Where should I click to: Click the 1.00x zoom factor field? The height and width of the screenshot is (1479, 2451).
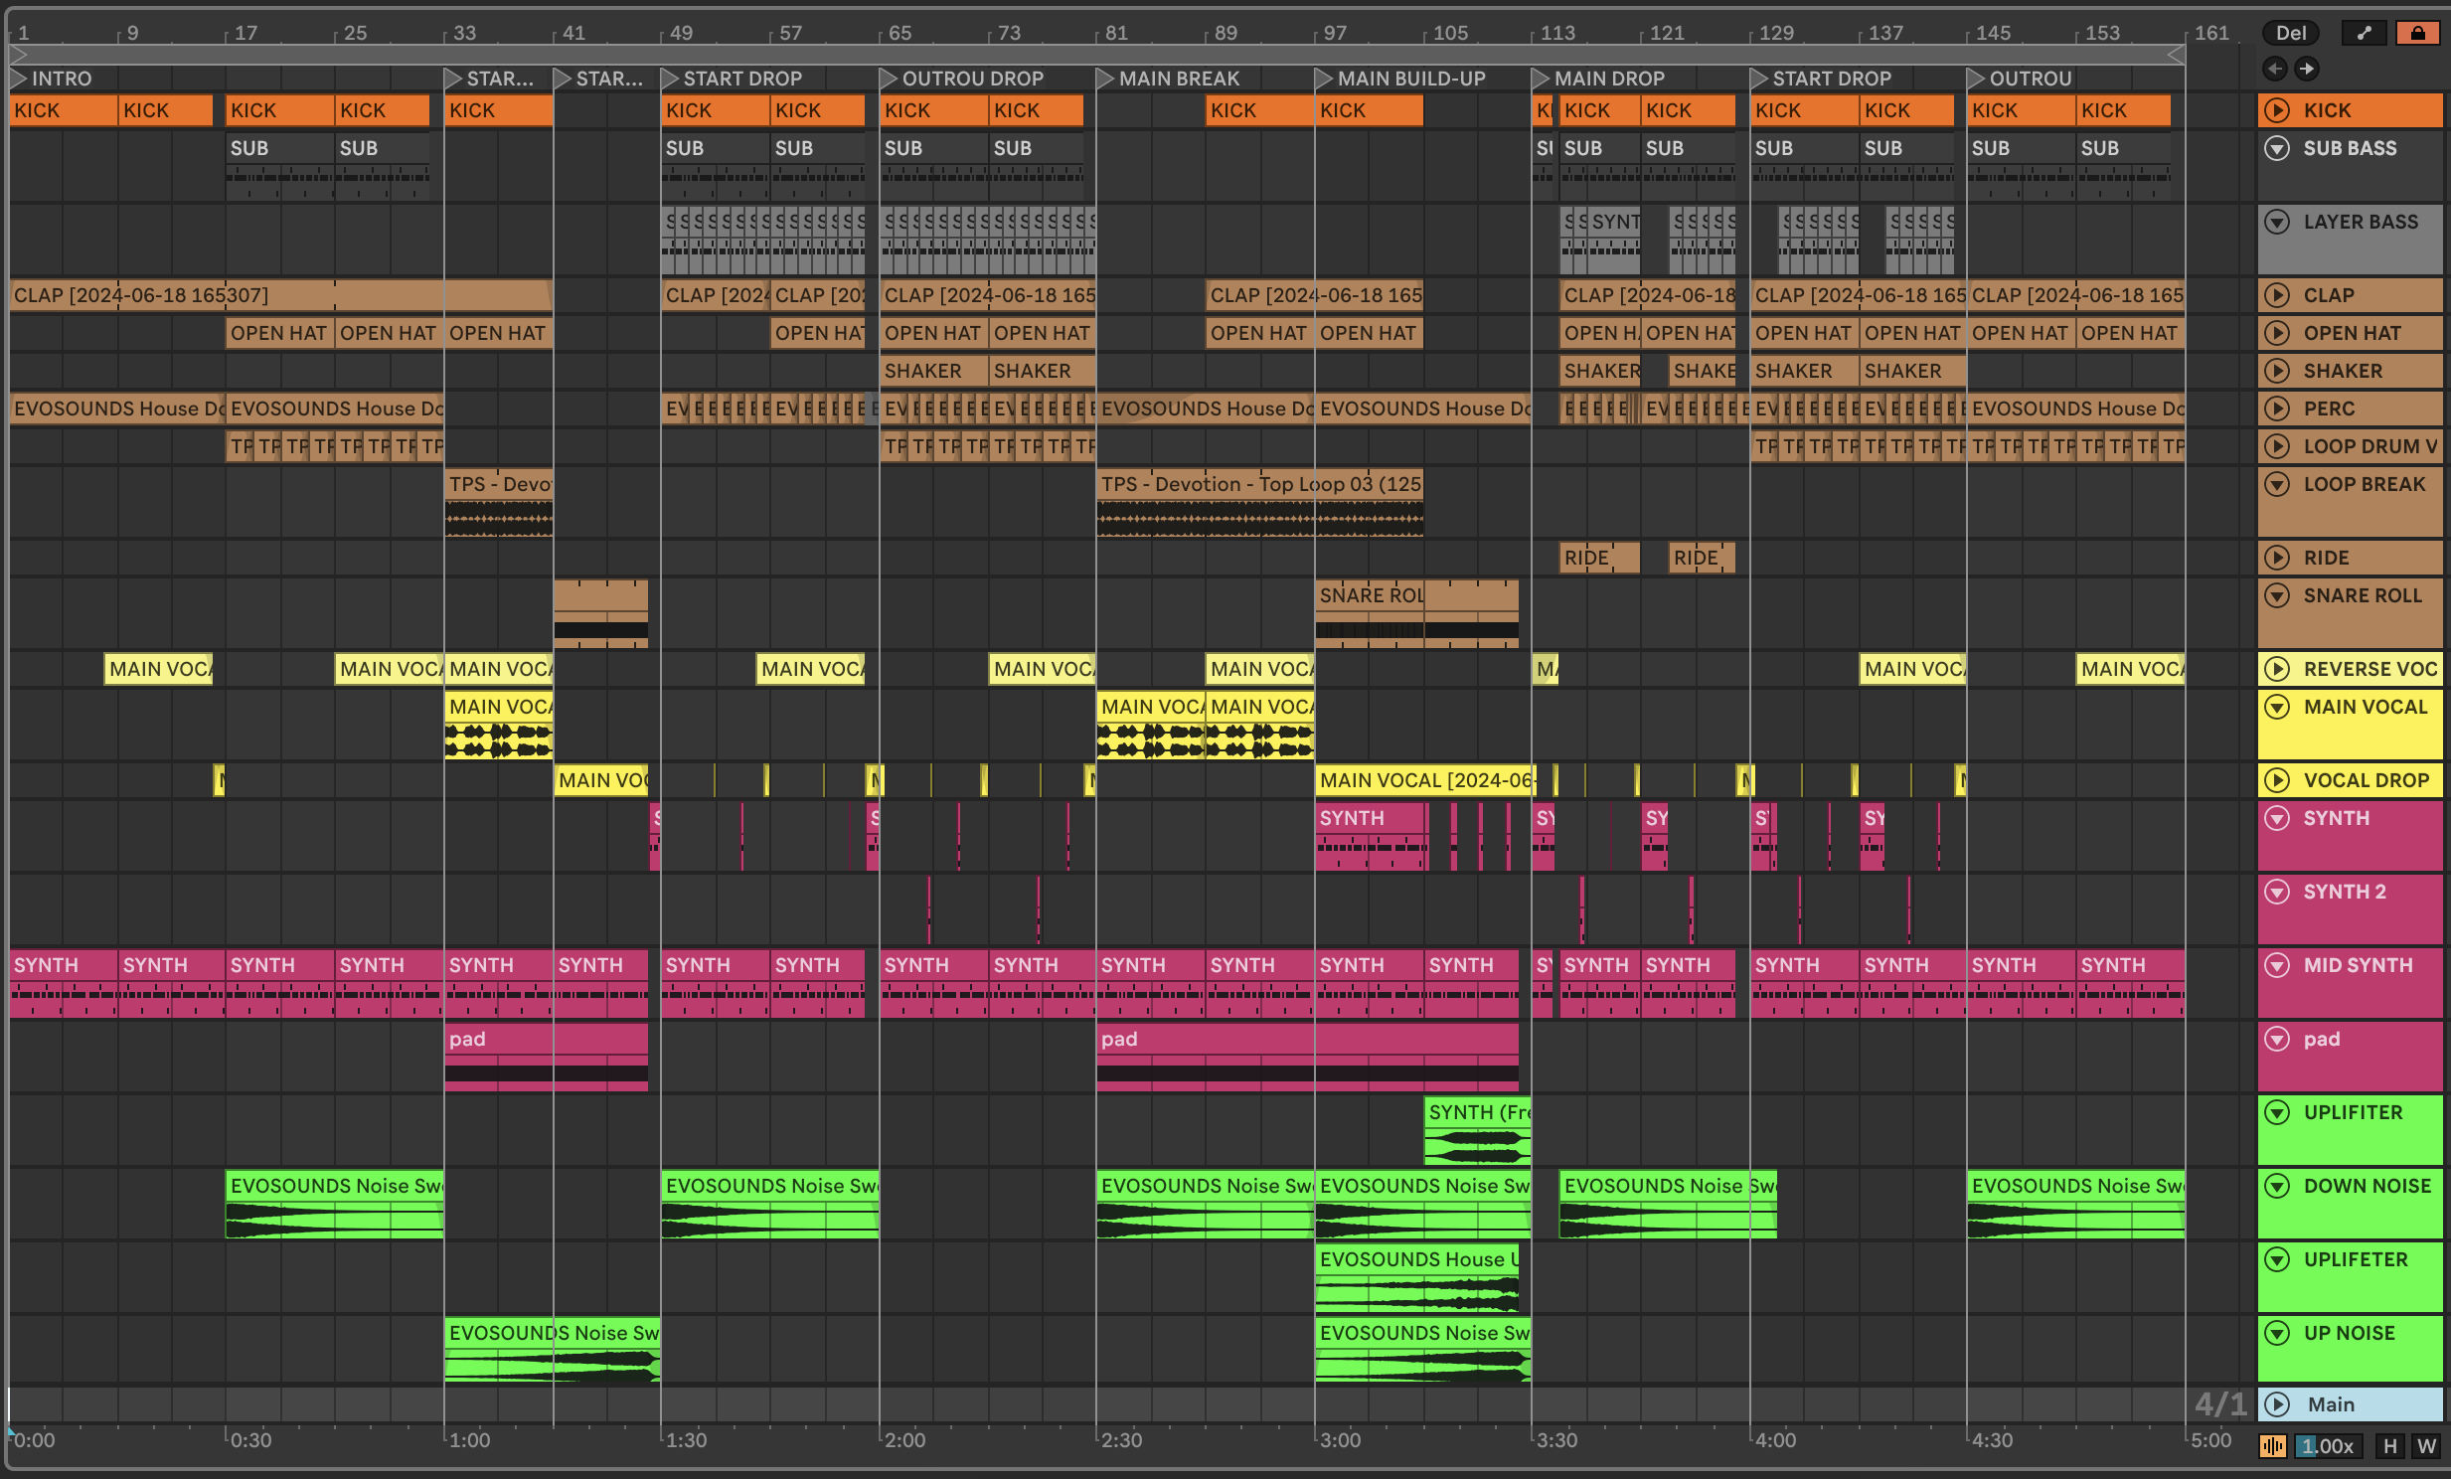[x=2328, y=1446]
